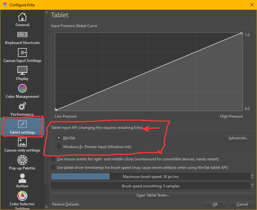257x210 pixels.
Task: Click the Pop-up Palette label
Action: click(22, 168)
